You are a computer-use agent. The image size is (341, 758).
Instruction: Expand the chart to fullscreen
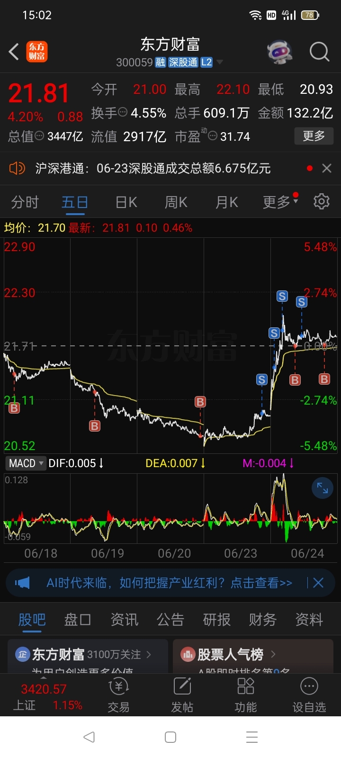click(x=323, y=488)
